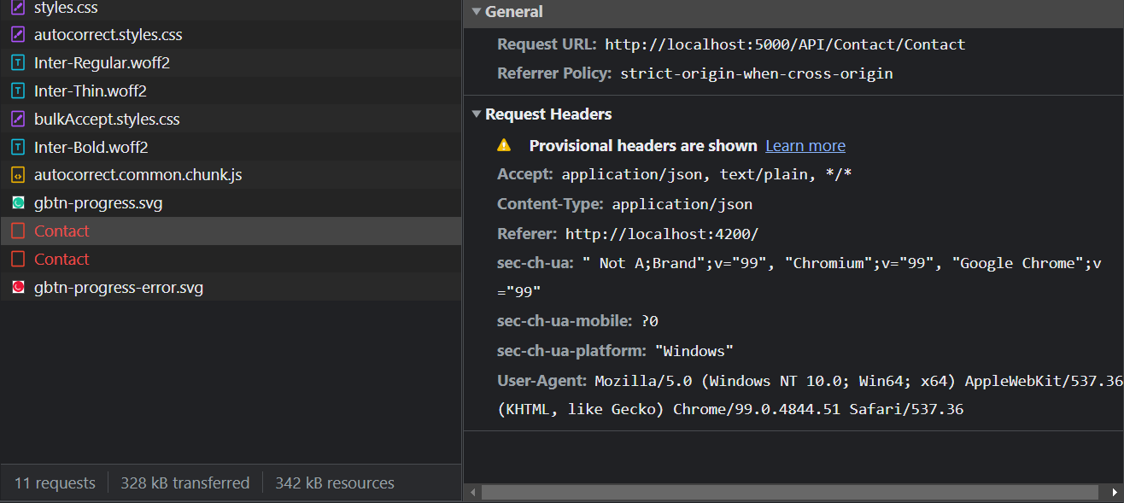Click the bulkAccept.styles.css stylesheet icon
Screen dimensions: 1124x503
[x=18, y=120]
